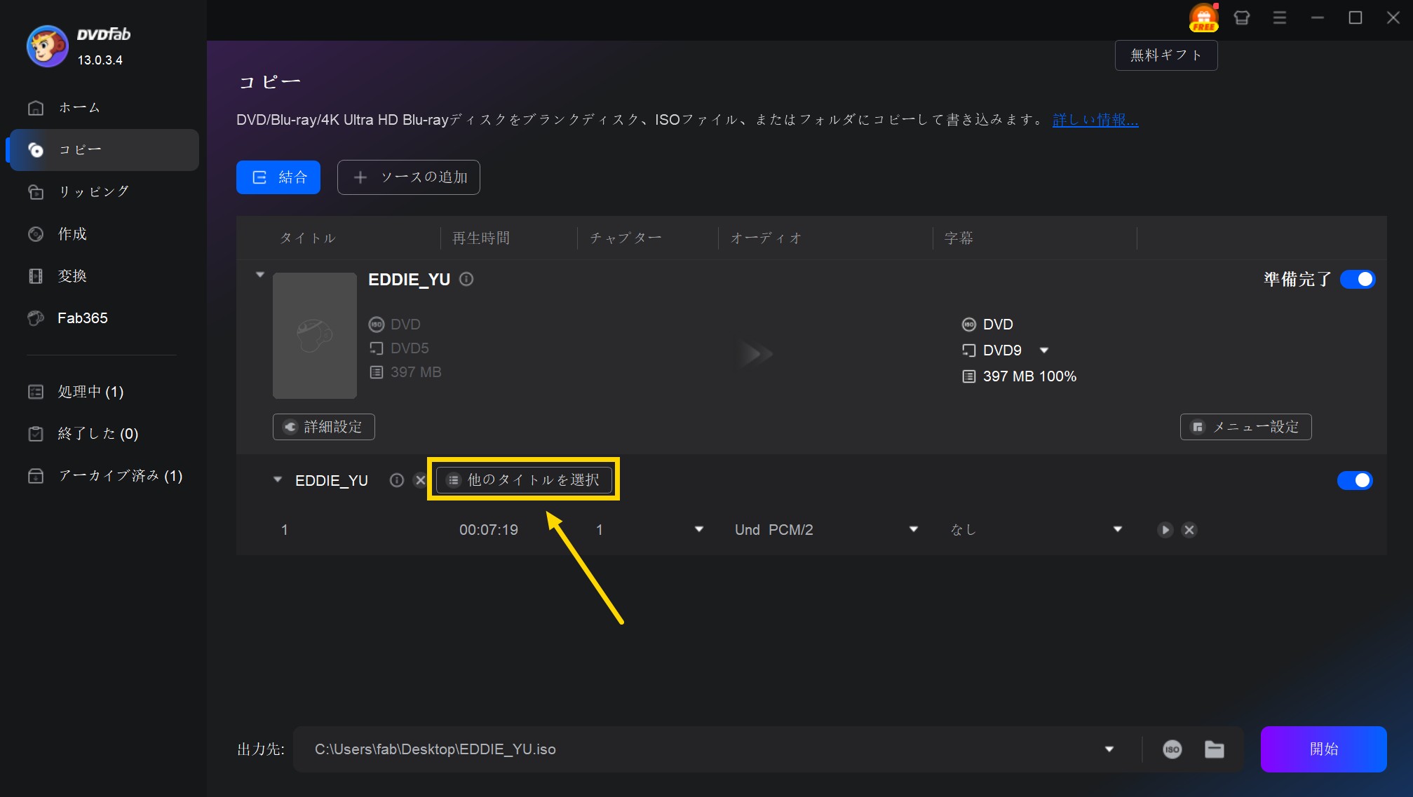Viewport: 1413px width, 797px height.
Task: Open the skin/theme shirt icon
Action: [1242, 18]
